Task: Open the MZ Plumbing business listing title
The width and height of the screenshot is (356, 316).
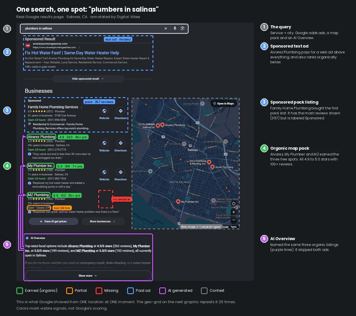Action: [38, 195]
